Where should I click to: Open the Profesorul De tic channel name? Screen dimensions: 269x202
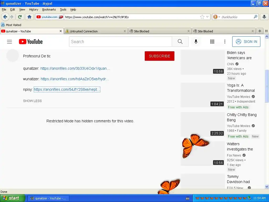click(x=37, y=56)
